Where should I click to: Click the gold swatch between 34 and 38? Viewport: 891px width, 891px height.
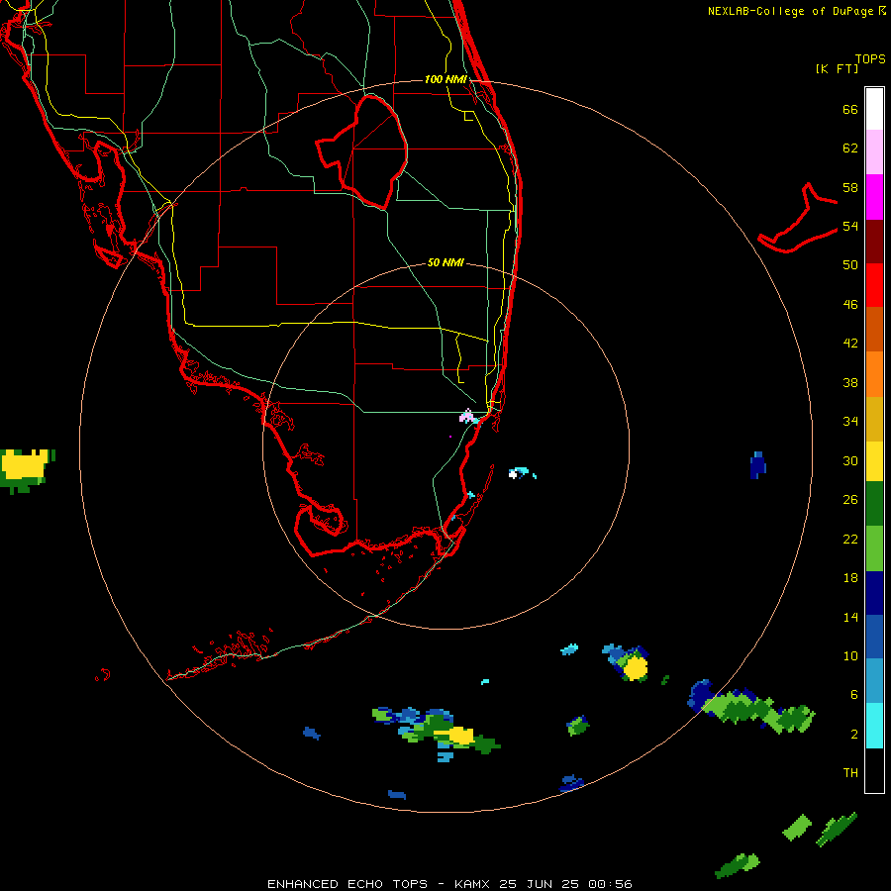tap(874, 419)
